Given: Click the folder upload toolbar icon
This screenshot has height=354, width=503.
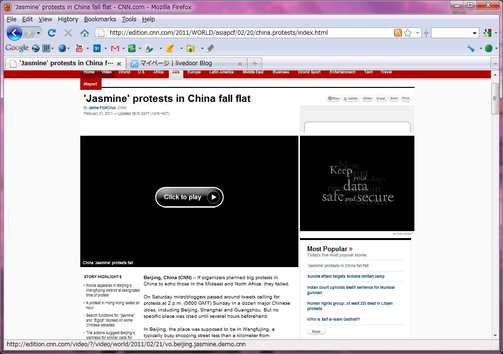Looking at the screenshot, I should click(x=191, y=48).
